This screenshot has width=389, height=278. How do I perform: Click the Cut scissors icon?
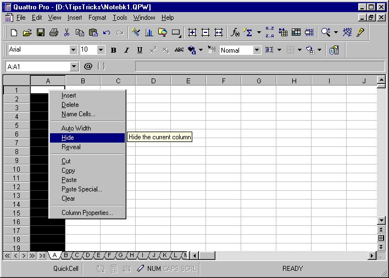tap(66, 32)
